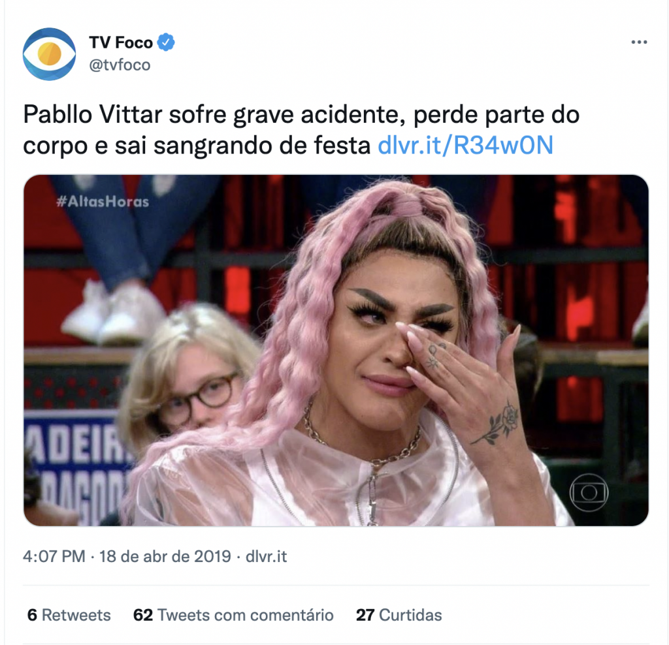669x645 pixels.
Task: Click the quote tweets count 62
Action: point(143,615)
